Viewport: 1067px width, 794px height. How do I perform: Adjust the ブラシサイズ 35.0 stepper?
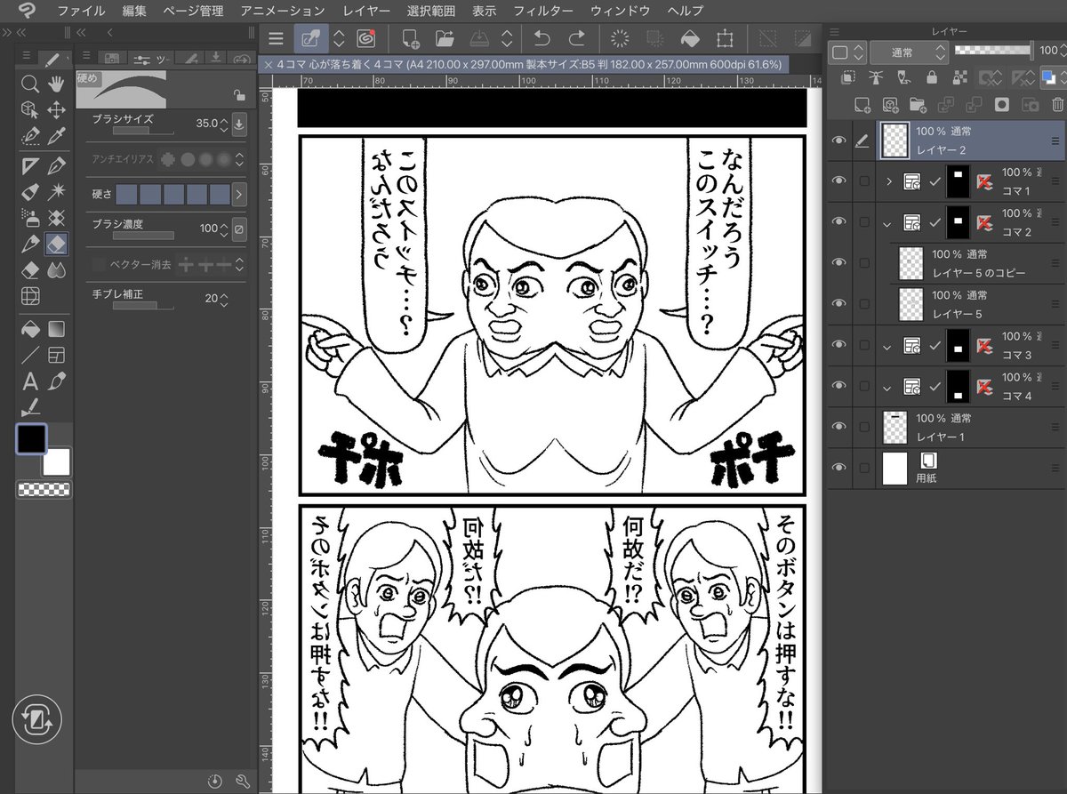coord(224,124)
